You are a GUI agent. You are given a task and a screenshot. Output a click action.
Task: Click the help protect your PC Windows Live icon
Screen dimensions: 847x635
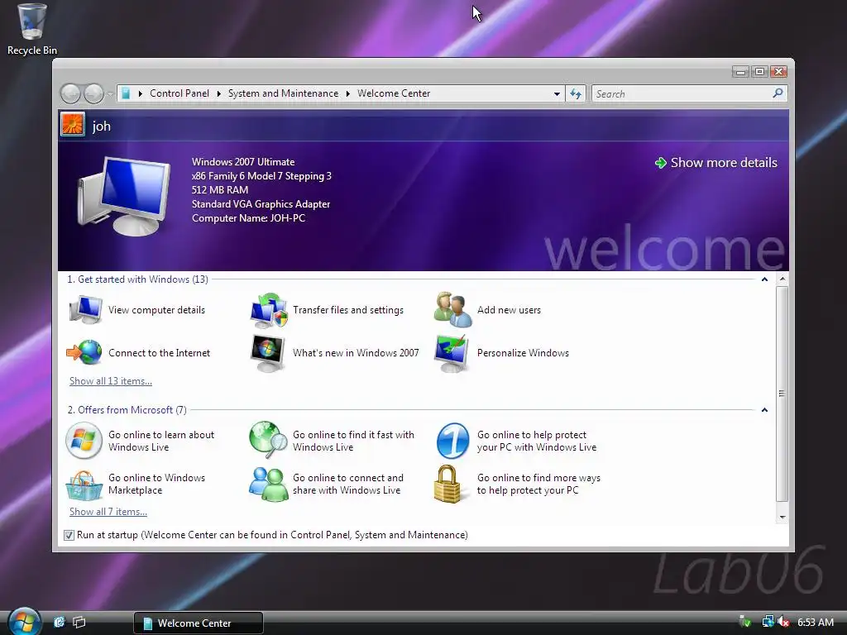pyautogui.click(x=452, y=441)
